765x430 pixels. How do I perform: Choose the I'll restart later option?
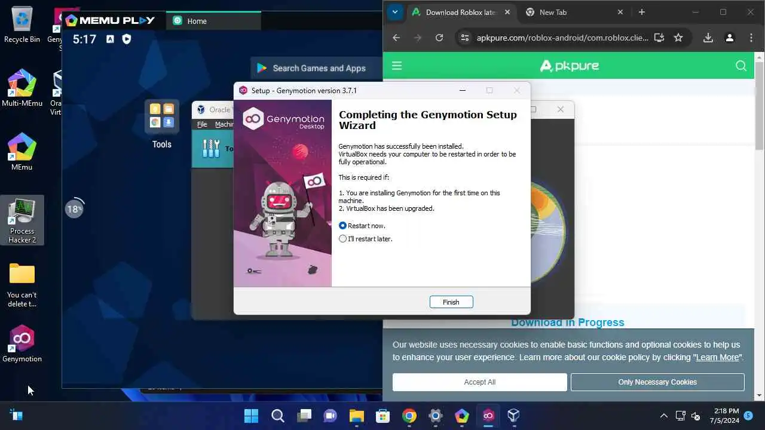click(342, 239)
